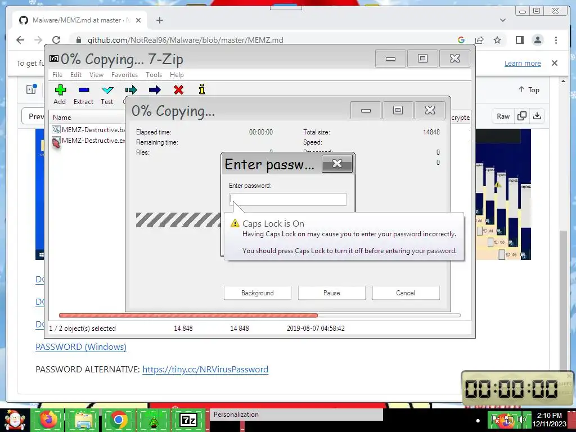Bookmark this page with the star icon
This screenshot has width=576, height=432.
(497, 40)
